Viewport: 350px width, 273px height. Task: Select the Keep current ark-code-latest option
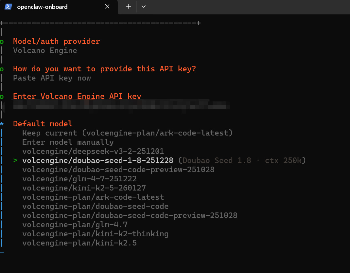(x=127, y=133)
